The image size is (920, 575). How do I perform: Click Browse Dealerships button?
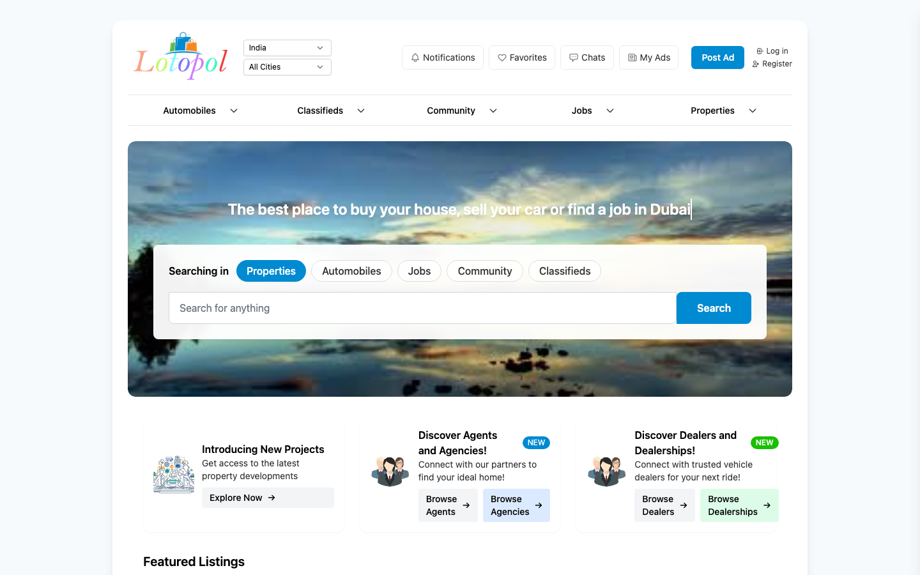coord(739,505)
